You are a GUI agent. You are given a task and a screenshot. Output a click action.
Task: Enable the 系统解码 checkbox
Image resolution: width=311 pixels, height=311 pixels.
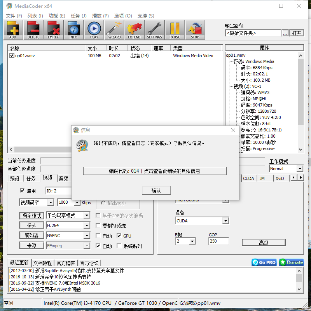(119, 246)
